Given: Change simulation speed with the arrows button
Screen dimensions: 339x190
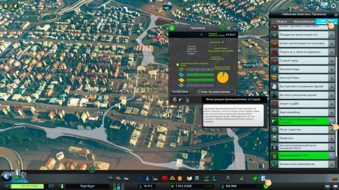Looking at the screenshot, I should click(51, 186).
